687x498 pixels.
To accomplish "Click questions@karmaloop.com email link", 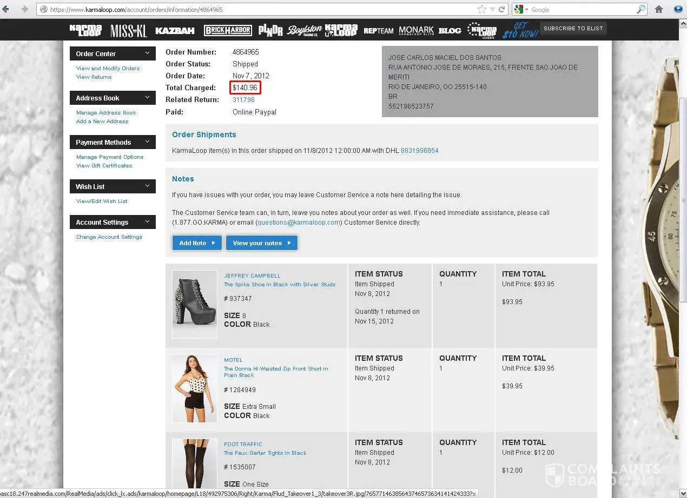I will pyautogui.click(x=299, y=223).
